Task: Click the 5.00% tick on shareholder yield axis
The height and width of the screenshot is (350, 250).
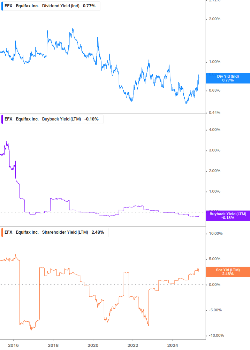Action: tap(214, 259)
